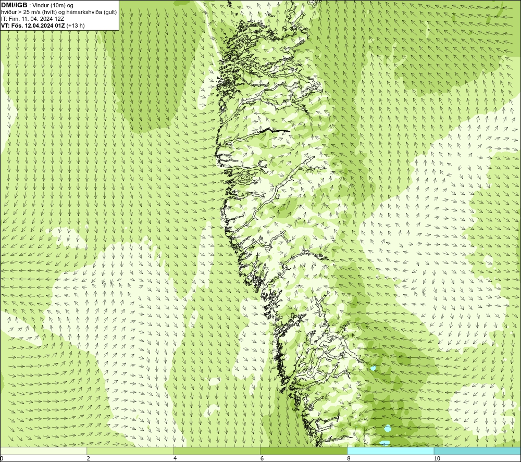The height and width of the screenshot is (462, 521).
Task: Click the legend tick label '8'
Action: [x=349, y=458]
